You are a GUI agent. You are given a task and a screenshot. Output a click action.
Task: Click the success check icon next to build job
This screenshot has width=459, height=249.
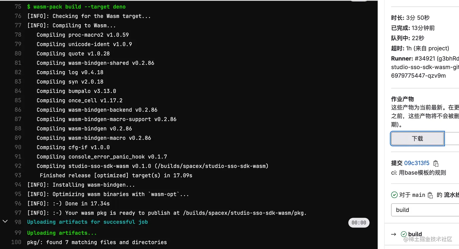(404, 234)
